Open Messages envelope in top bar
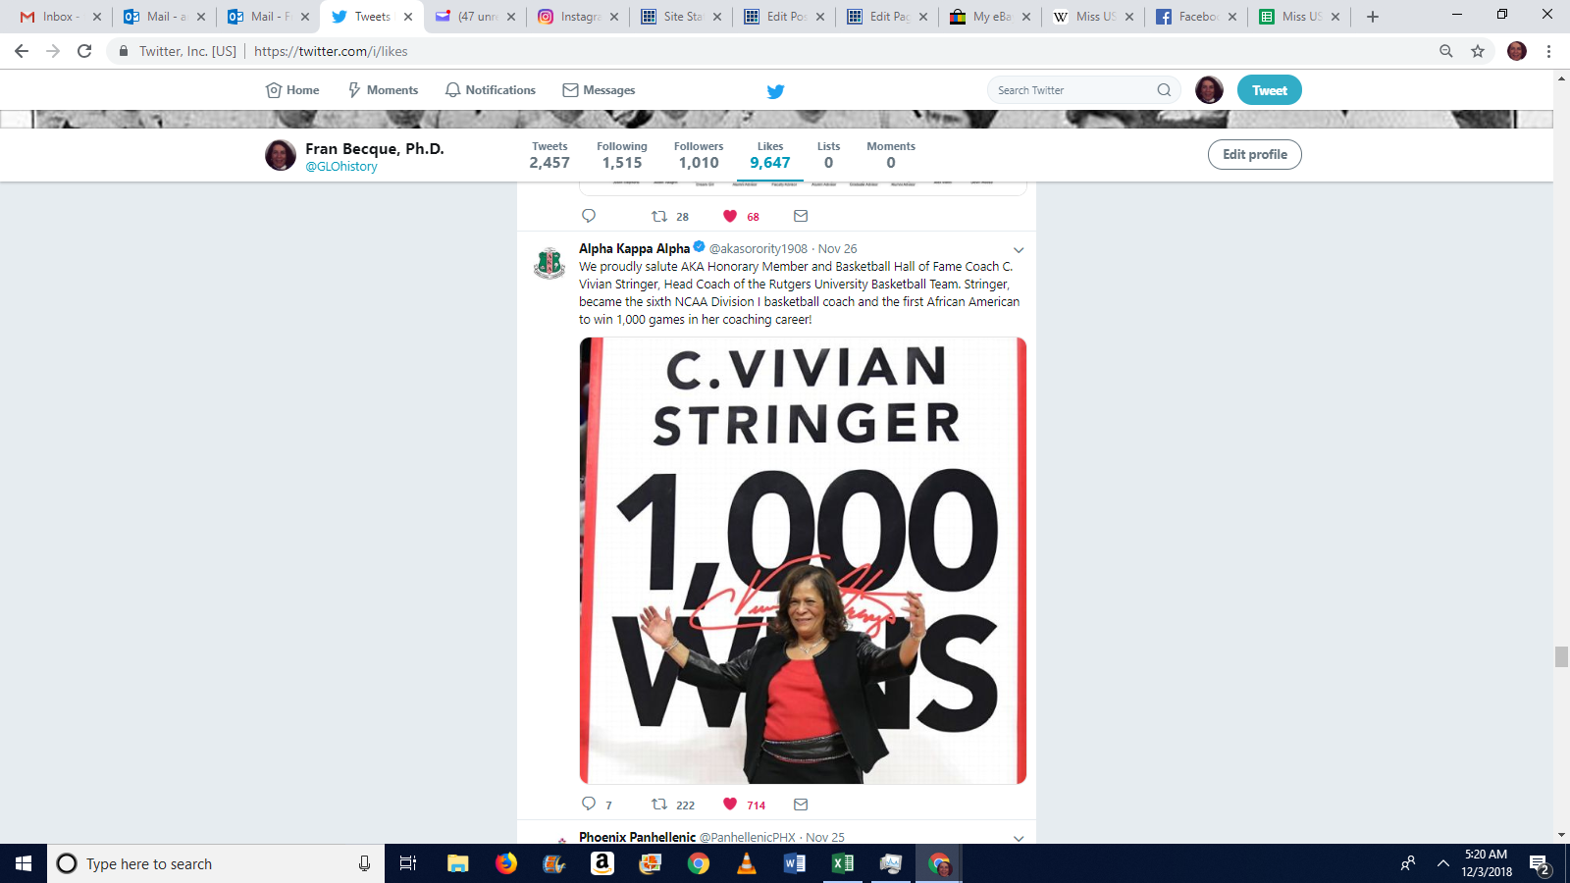Viewport: 1570px width, 883px height. tap(570, 90)
